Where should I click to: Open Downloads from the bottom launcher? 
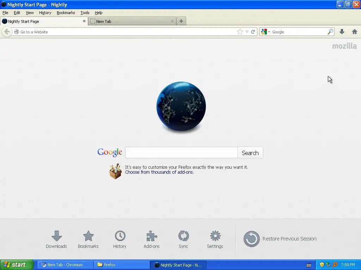tap(56, 239)
